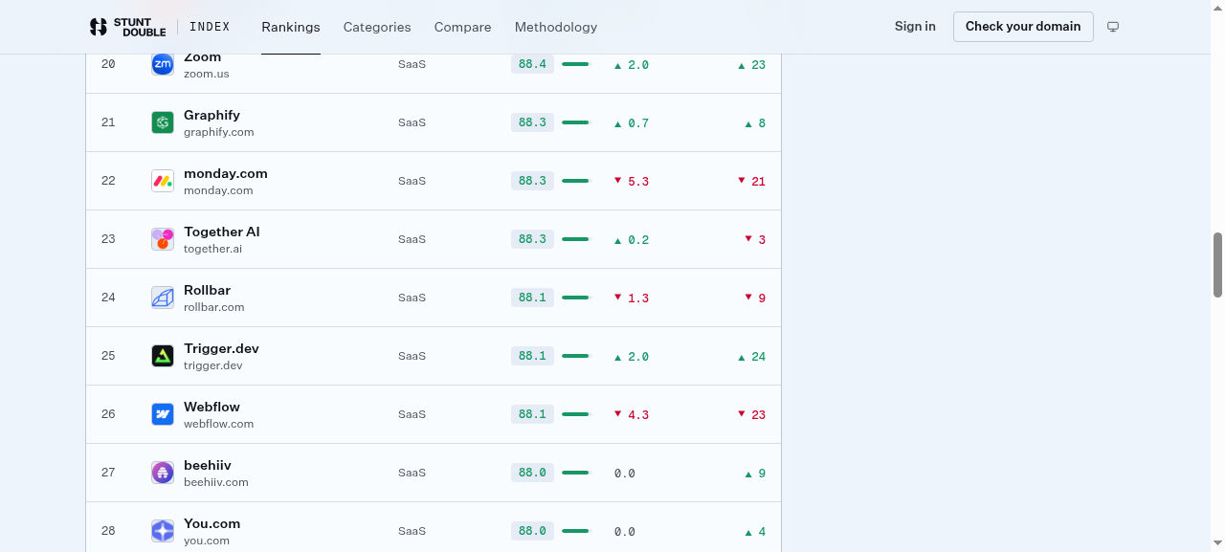Switch to the Rankings tab
1225x552 pixels.
pyautogui.click(x=291, y=27)
